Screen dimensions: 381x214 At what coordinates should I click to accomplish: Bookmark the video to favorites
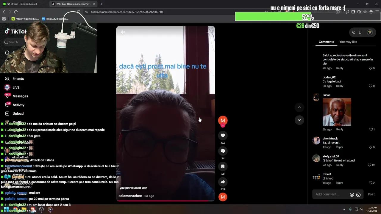click(223, 166)
